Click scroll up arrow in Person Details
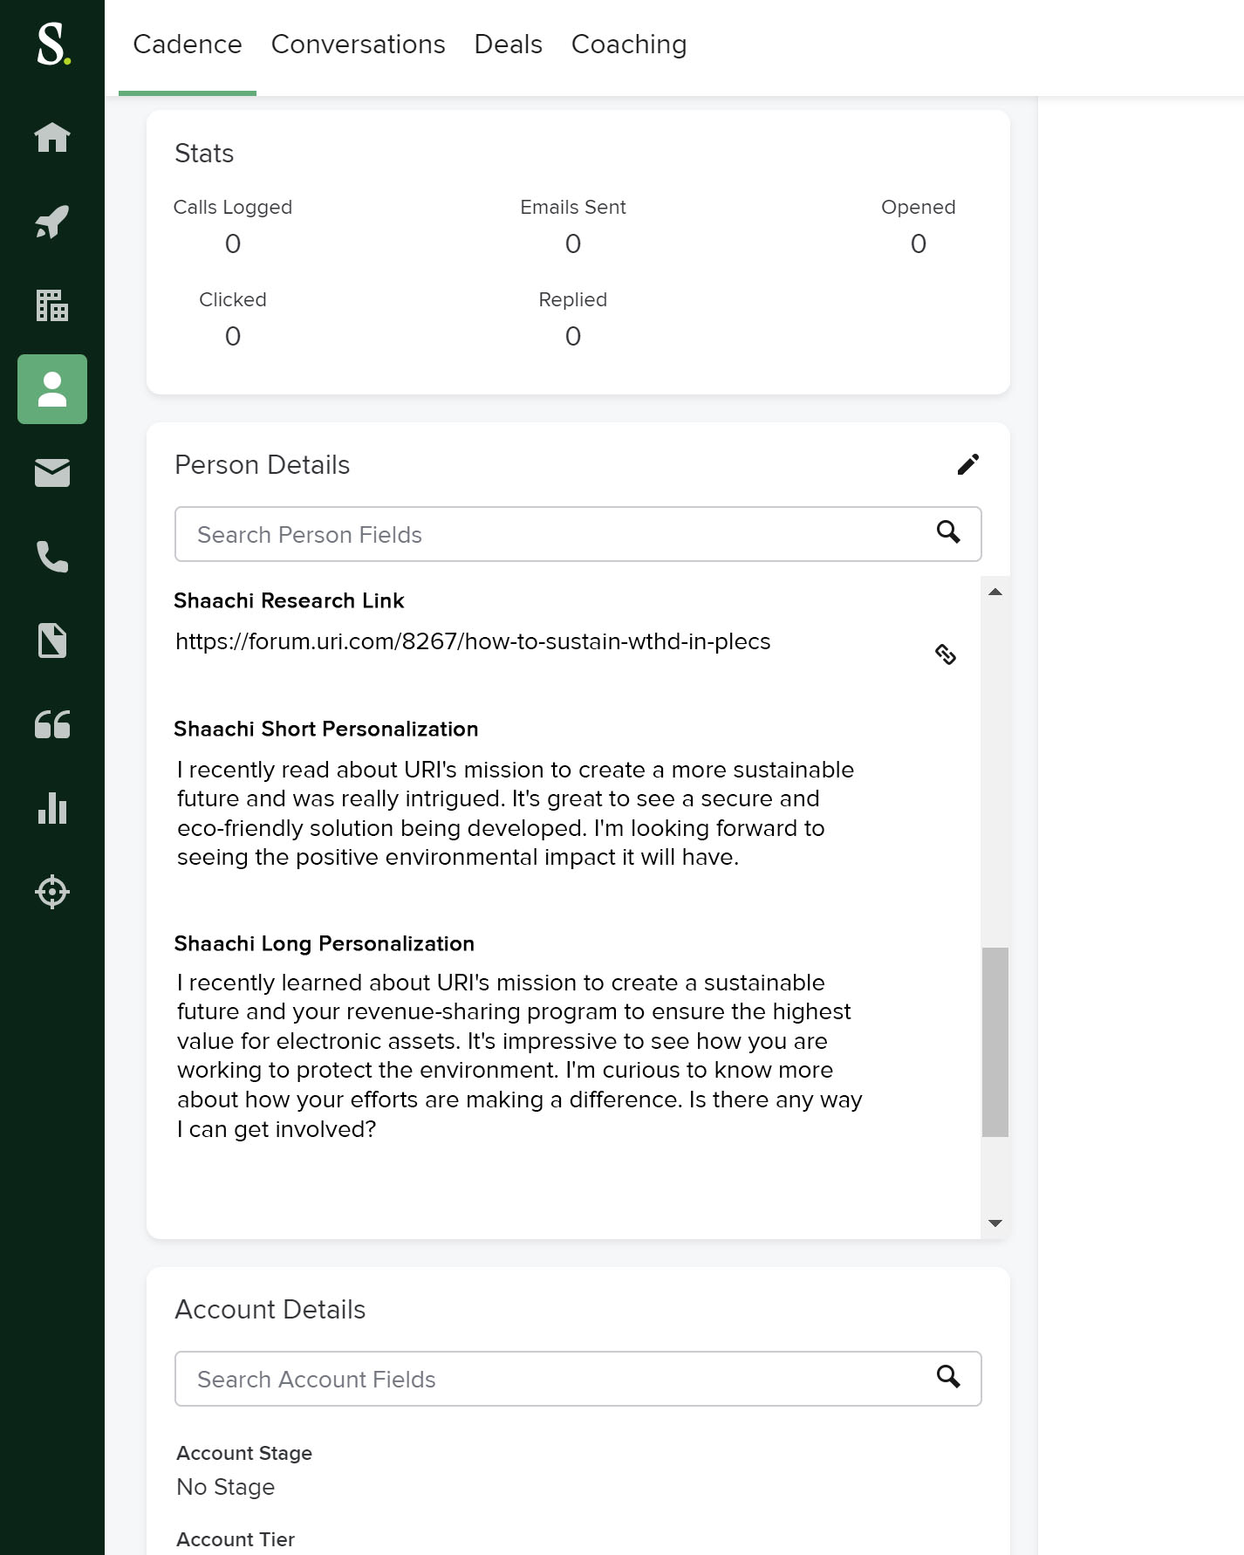The height and width of the screenshot is (1555, 1244). (995, 593)
